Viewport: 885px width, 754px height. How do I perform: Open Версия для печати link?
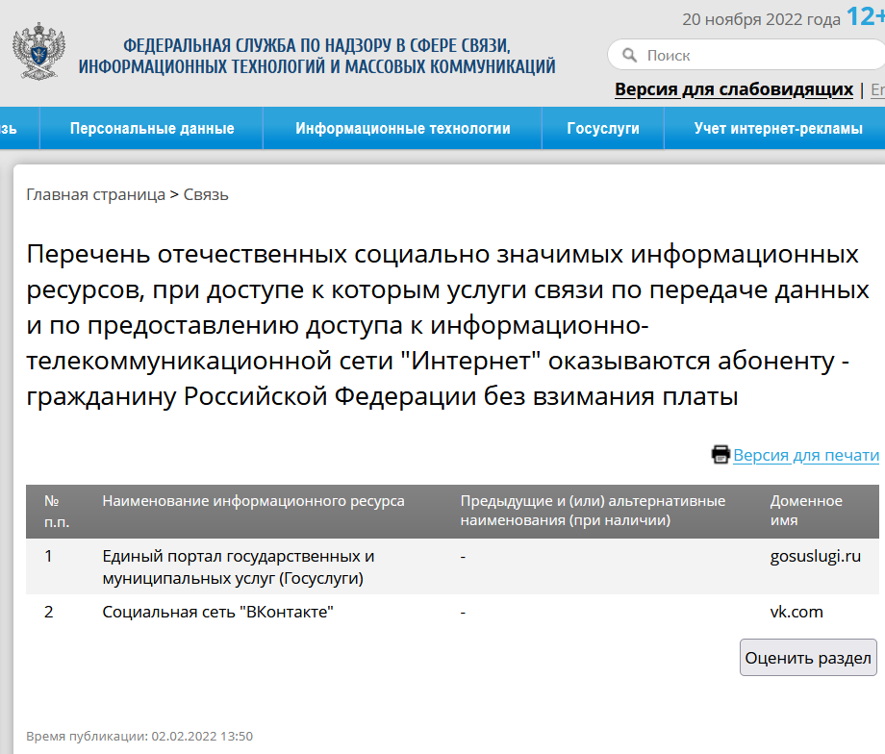click(x=806, y=455)
